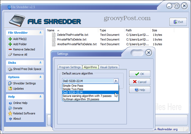Click the file icon of PrivateFileToDelete.txt
The height and width of the screenshot is (134, 191).
[x=54, y=39]
